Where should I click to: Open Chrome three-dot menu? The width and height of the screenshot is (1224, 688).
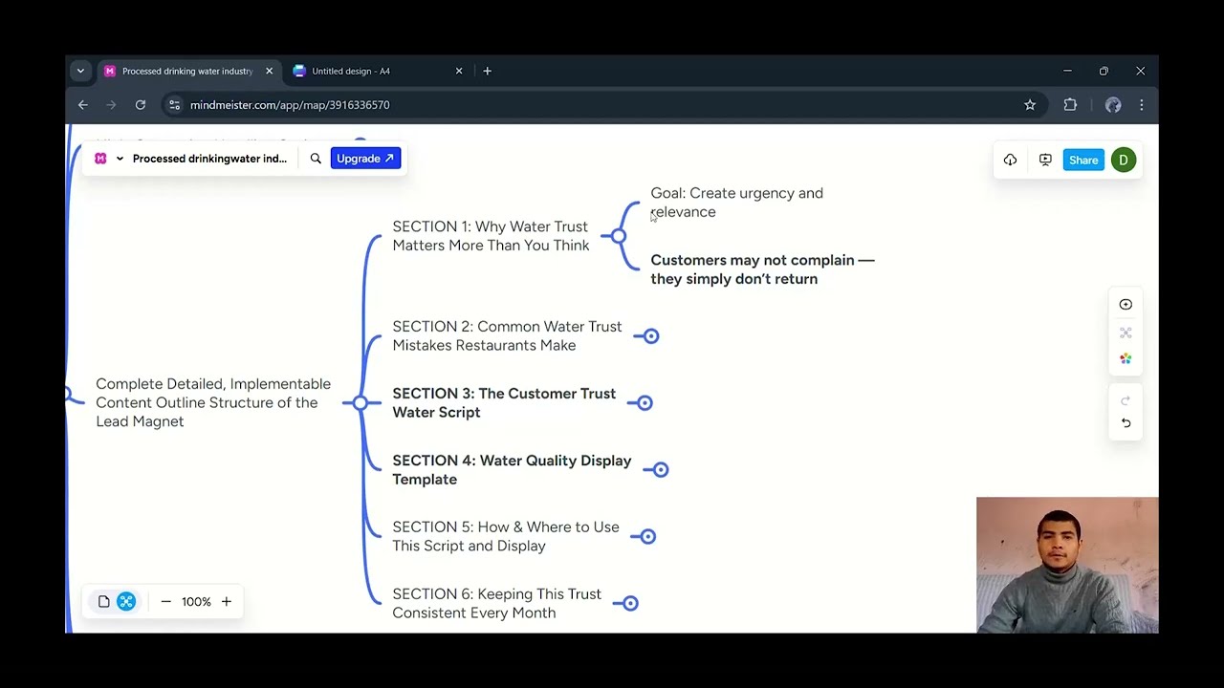1141,105
